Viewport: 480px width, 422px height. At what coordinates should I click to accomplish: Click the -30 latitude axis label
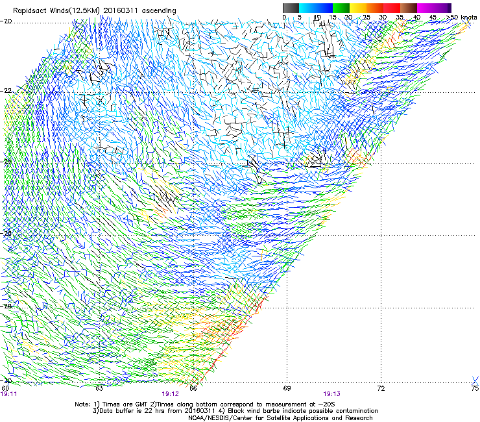6,380
